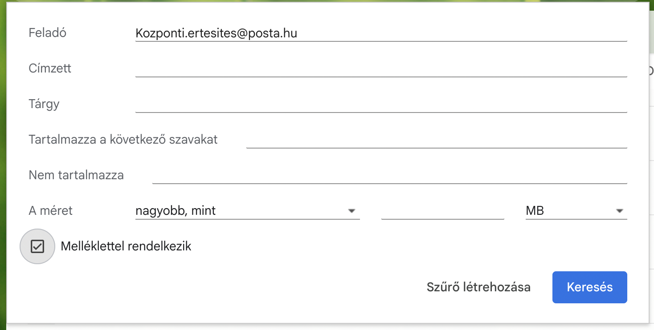
Task: Click Szűrő létrehozása to create filter
Action: pos(478,287)
